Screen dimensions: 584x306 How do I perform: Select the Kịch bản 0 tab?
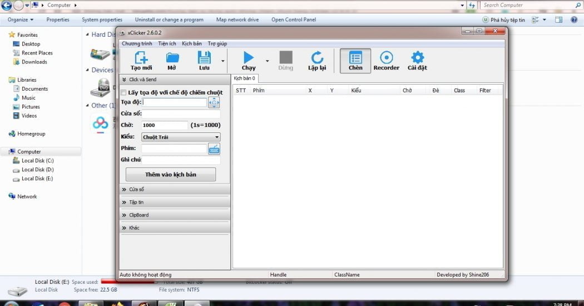point(244,78)
